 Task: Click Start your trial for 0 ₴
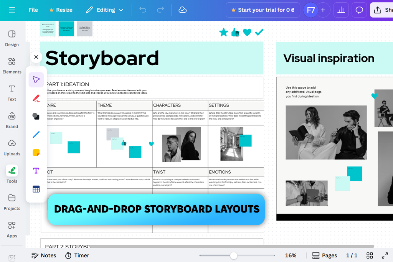pos(263,10)
